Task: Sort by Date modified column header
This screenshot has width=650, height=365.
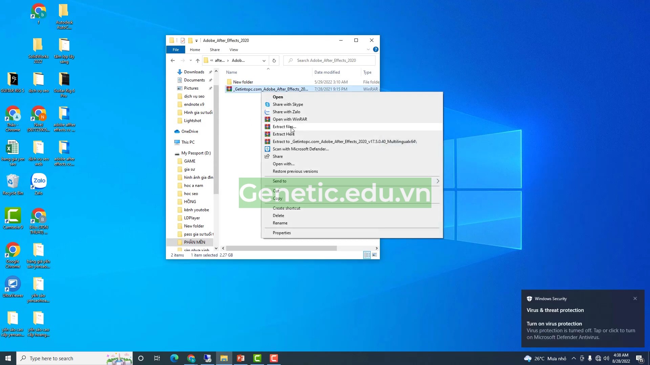Action: coord(336,72)
